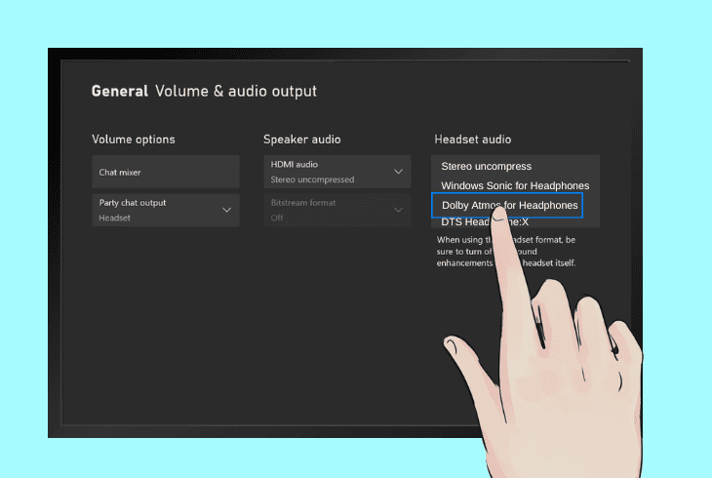Select Stereo uncompressed headset audio option
Image resolution: width=712 pixels, height=478 pixels.
point(487,166)
